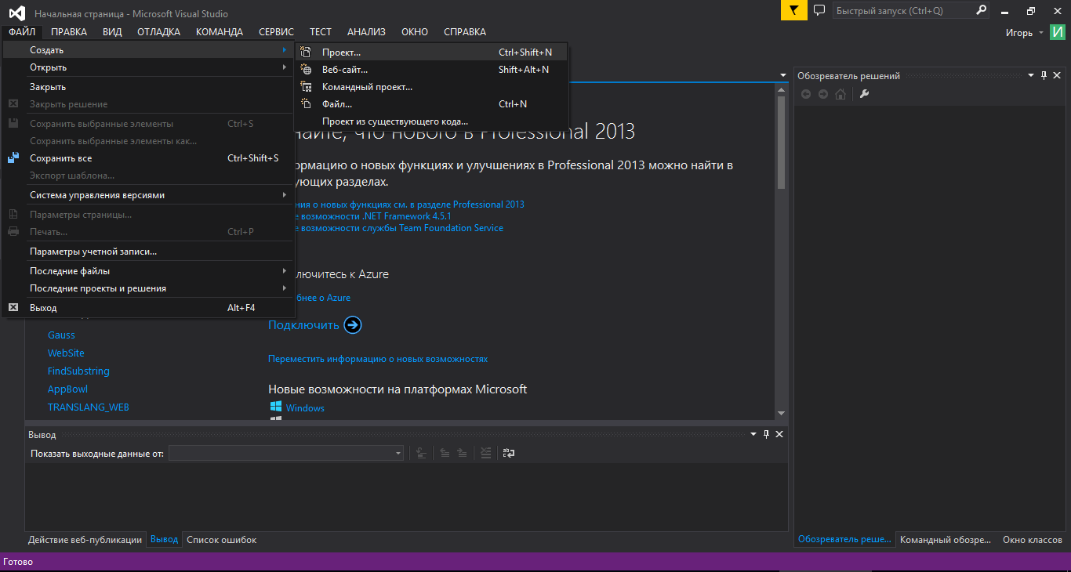Click Сохранить все menu item

(x=148, y=158)
